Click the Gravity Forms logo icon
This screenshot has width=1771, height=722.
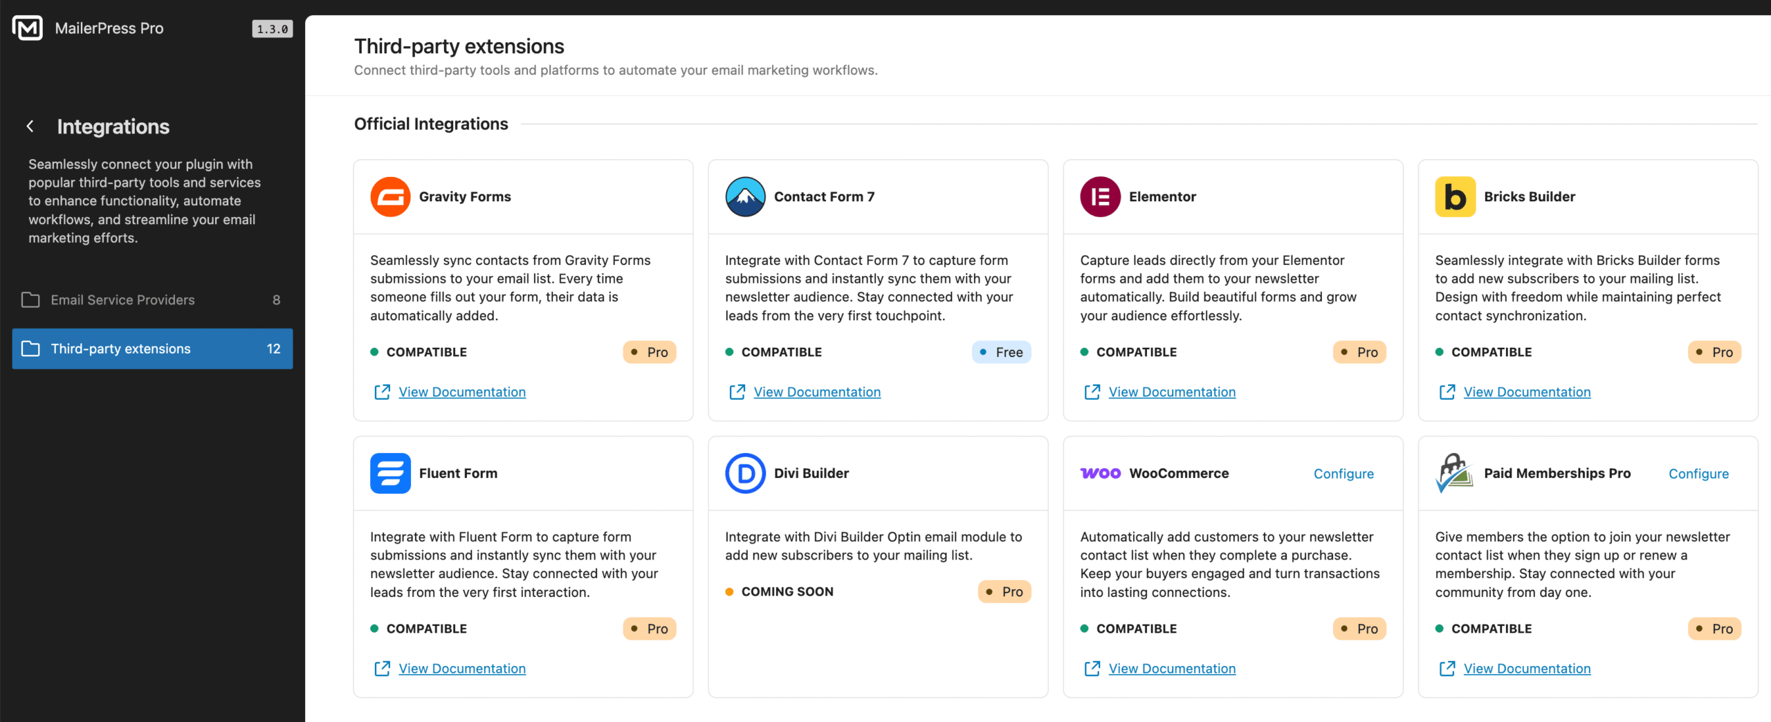pyautogui.click(x=390, y=197)
